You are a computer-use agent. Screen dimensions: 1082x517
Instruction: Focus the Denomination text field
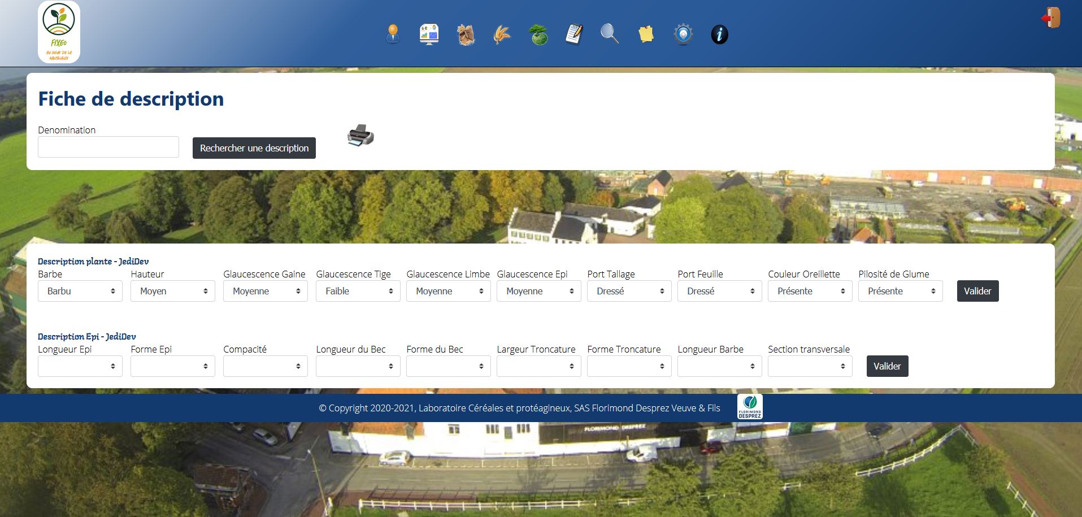pyautogui.click(x=108, y=147)
